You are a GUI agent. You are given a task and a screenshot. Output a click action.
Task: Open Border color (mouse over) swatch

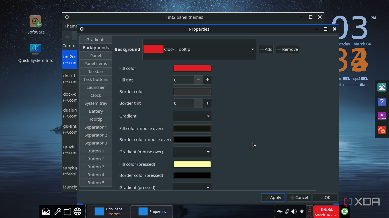pos(192,140)
